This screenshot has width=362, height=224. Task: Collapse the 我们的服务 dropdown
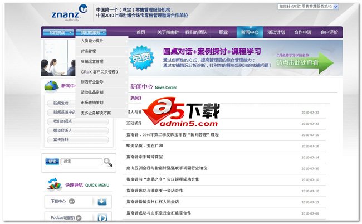point(91,32)
